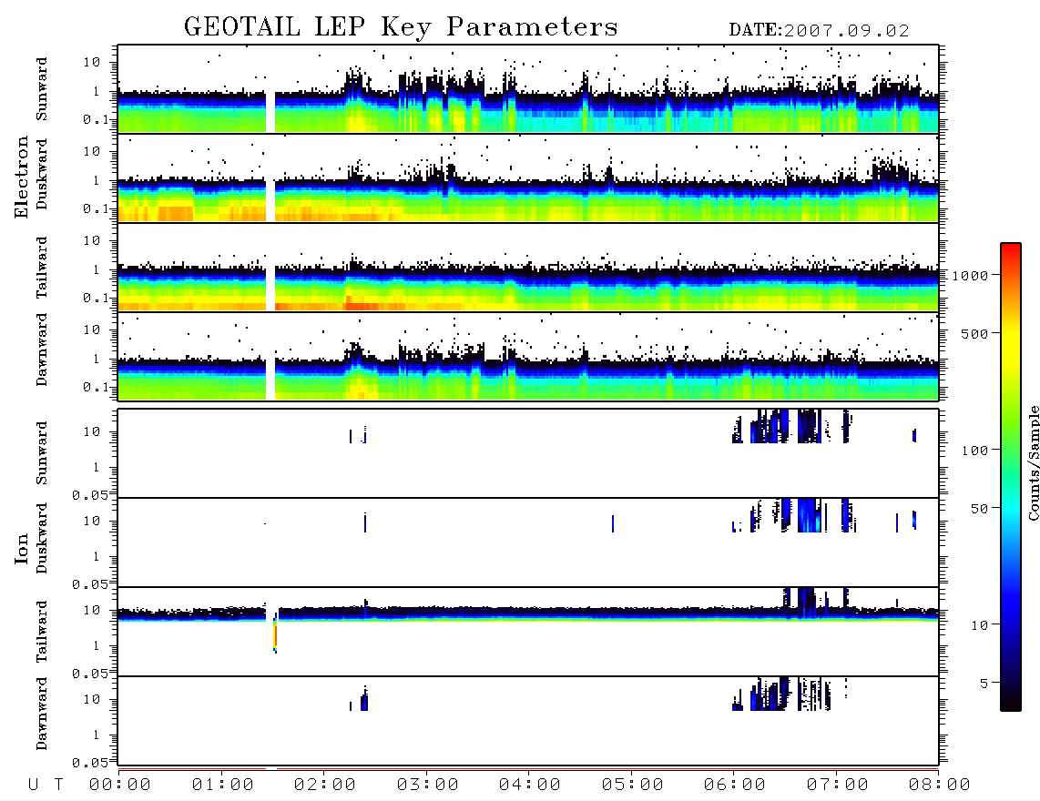Screen dimensions: 1040x801
Task: Select the Counts/Sample color bar title
Action: click(1033, 462)
